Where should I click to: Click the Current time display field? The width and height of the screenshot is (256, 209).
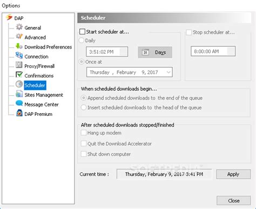164,174
